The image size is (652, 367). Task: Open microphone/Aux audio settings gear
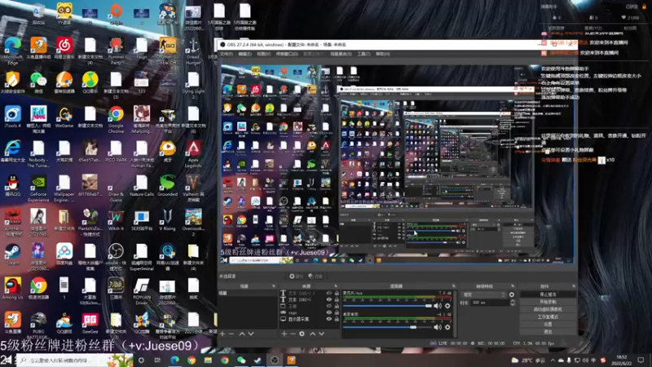[x=447, y=306]
